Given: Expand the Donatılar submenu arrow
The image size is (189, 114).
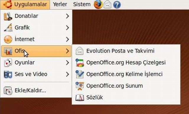Looking at the screenshot, I should [68, 16].
